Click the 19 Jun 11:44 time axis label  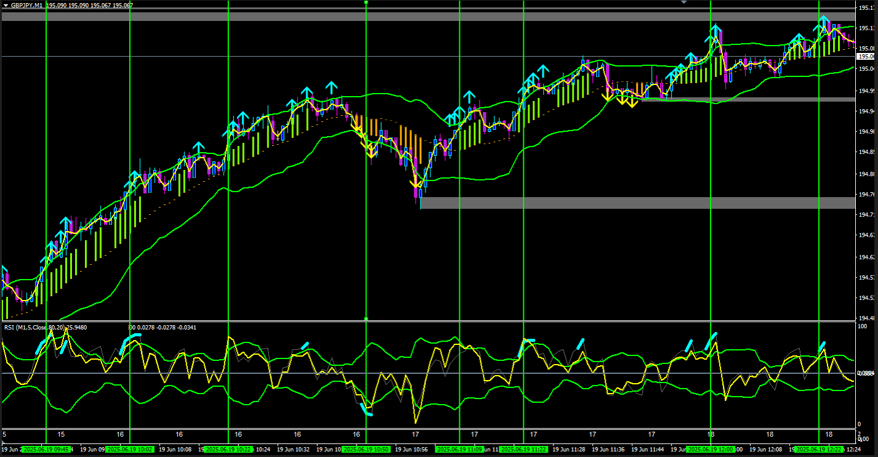coord(648,450)
